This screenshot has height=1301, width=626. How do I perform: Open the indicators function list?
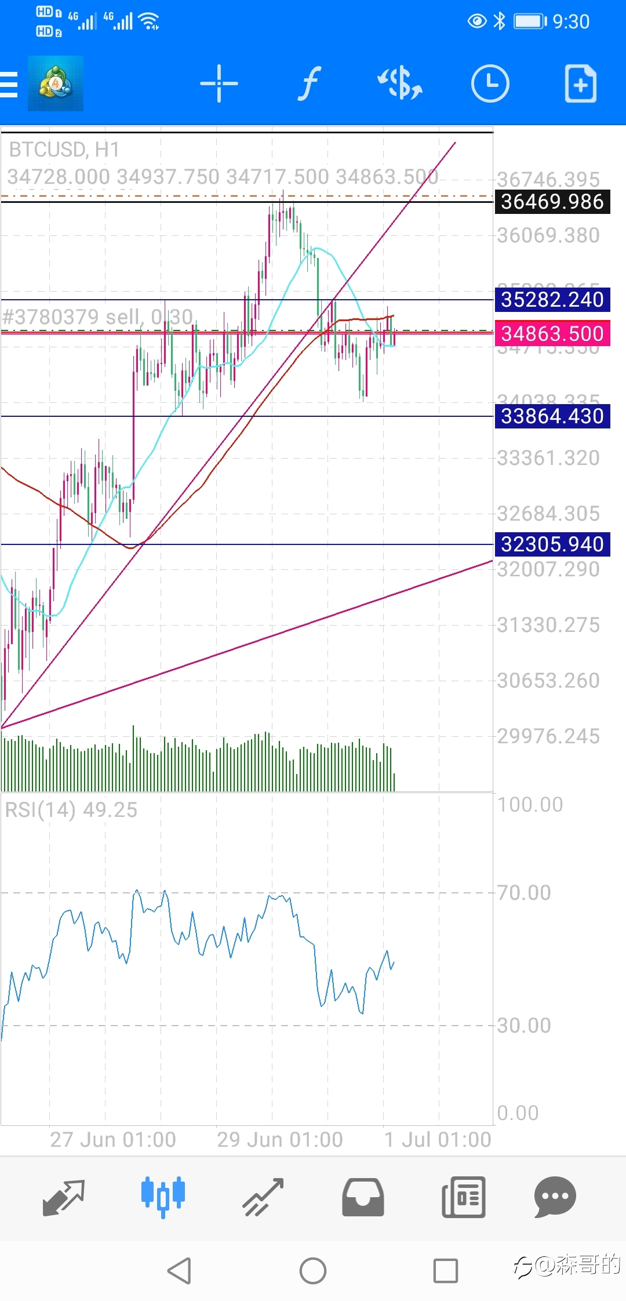click(x=310, y=84)
